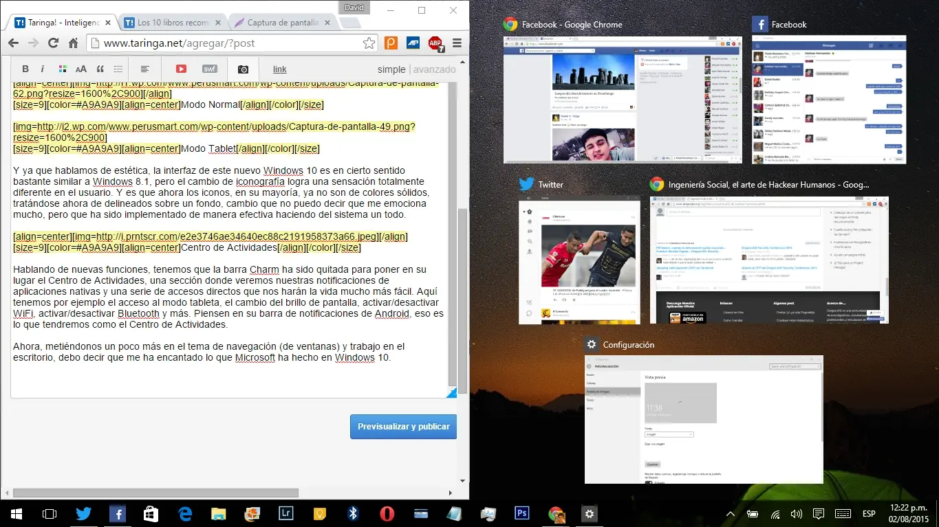The width and height of the screenshot is (939, 527).
Task: Click the page horizontal scrollbar
Action: (x=155, y=493)
